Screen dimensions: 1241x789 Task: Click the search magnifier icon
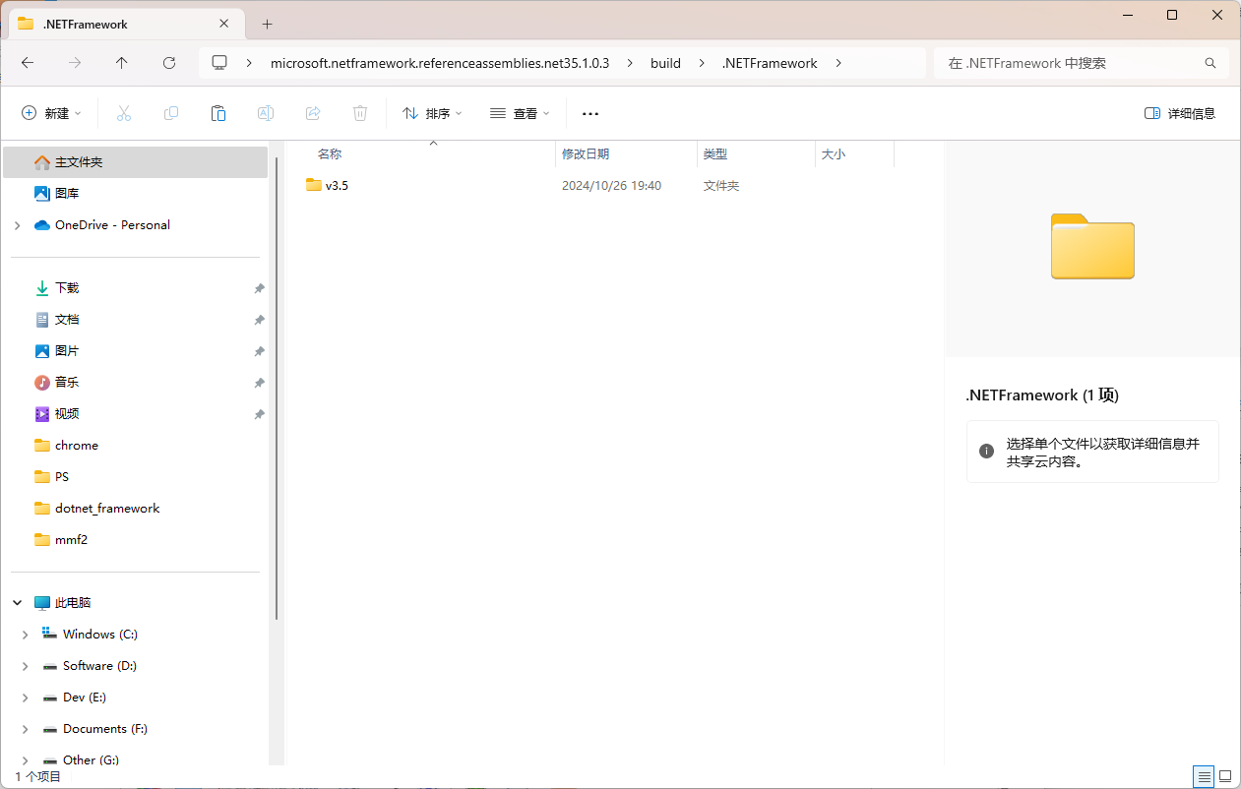click(x=1210, y=63)
